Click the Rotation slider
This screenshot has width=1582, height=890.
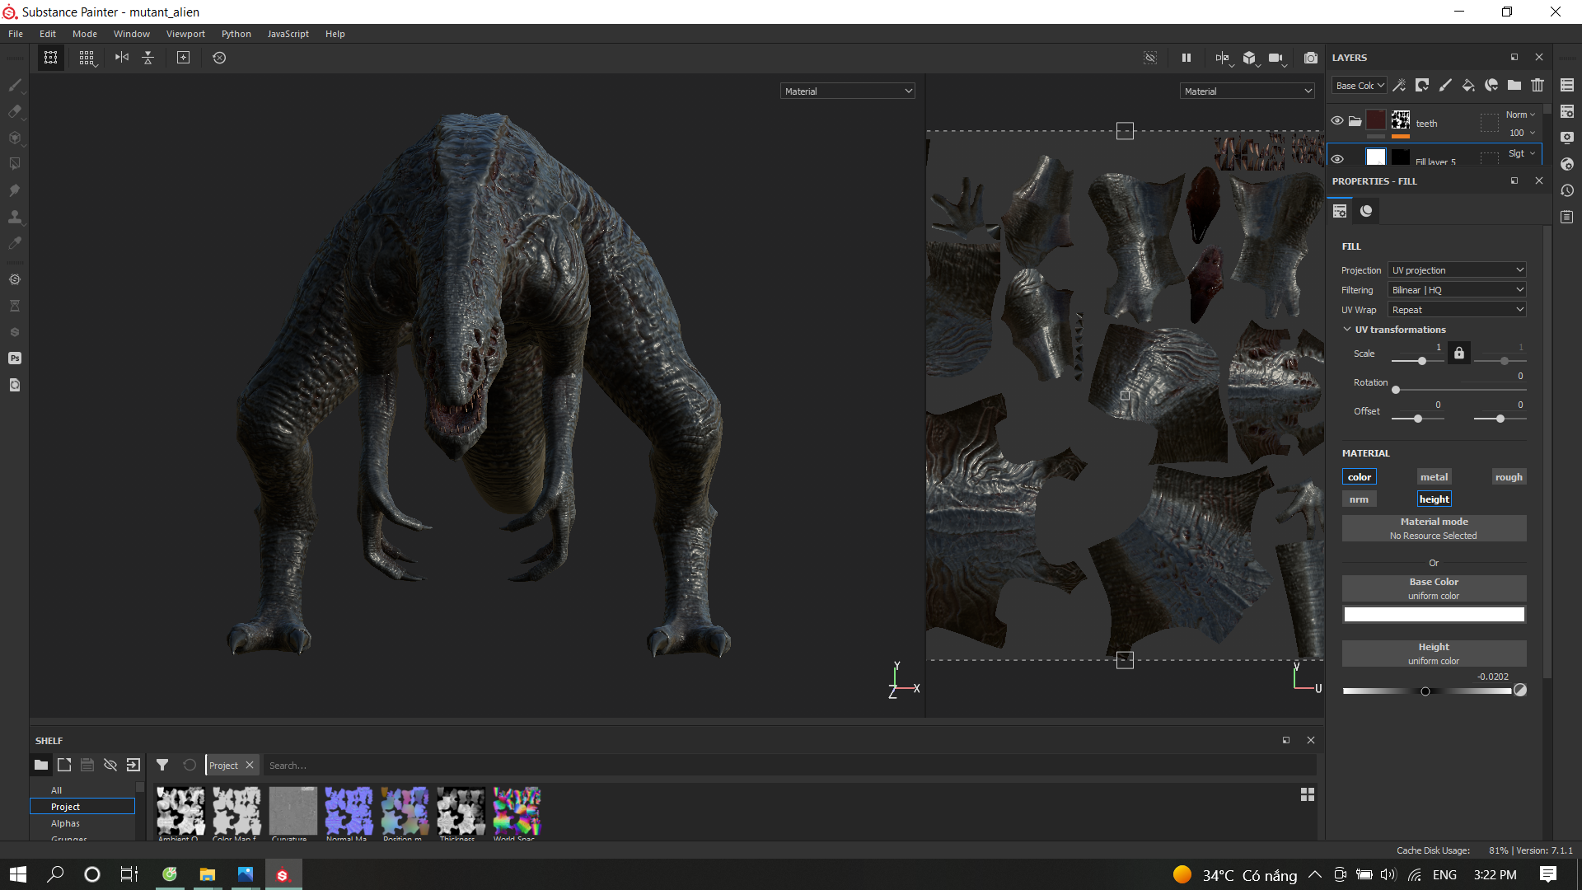1458,390
